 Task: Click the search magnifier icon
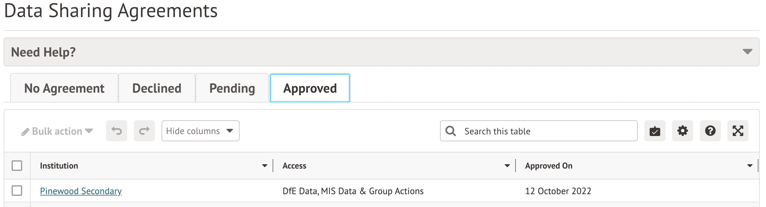pyautogui.click(x=451, y=131)
